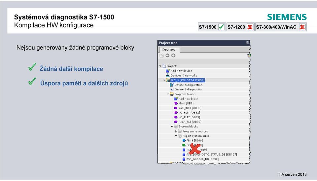Viewport: 317px width, 181px height.
Task: Click Add new device entry
Action: pos(181,71)
